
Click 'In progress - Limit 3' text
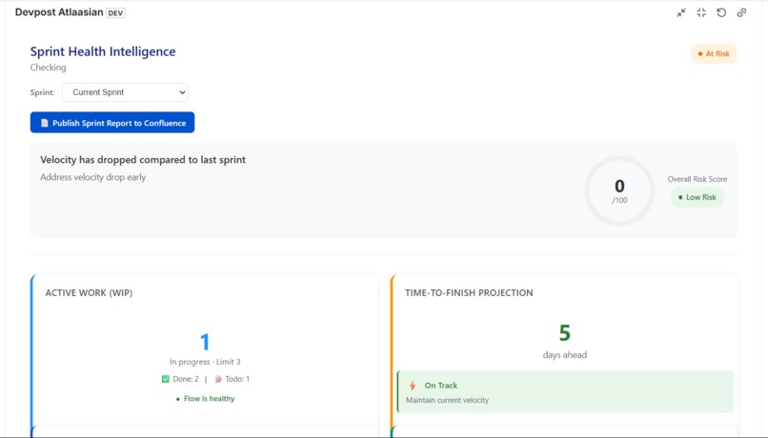click(205, 362)
